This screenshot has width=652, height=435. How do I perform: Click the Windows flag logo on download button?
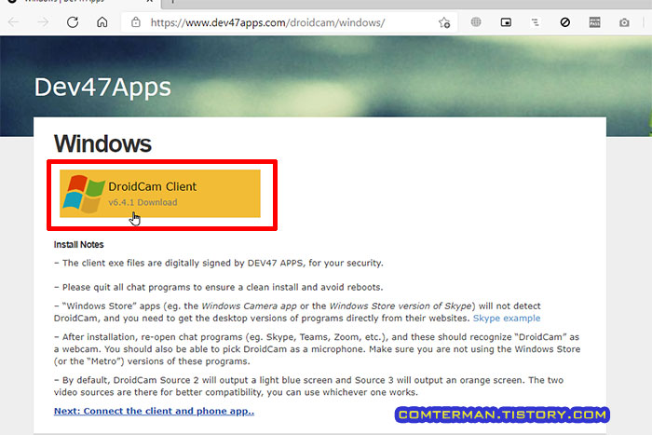84,194
